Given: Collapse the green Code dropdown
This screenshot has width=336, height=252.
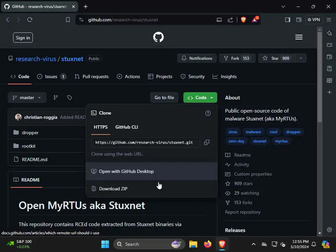Looking at the screenshot, I should click(x=200, y=97).
